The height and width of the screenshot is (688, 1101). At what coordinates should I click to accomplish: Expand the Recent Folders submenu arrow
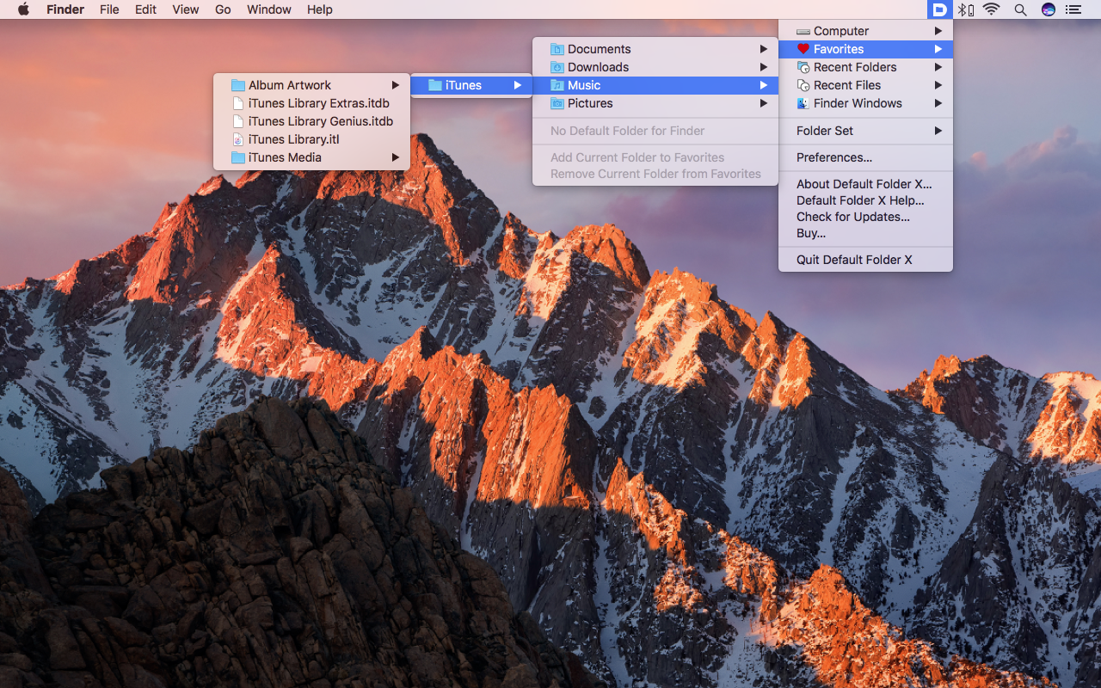point(938,67)
